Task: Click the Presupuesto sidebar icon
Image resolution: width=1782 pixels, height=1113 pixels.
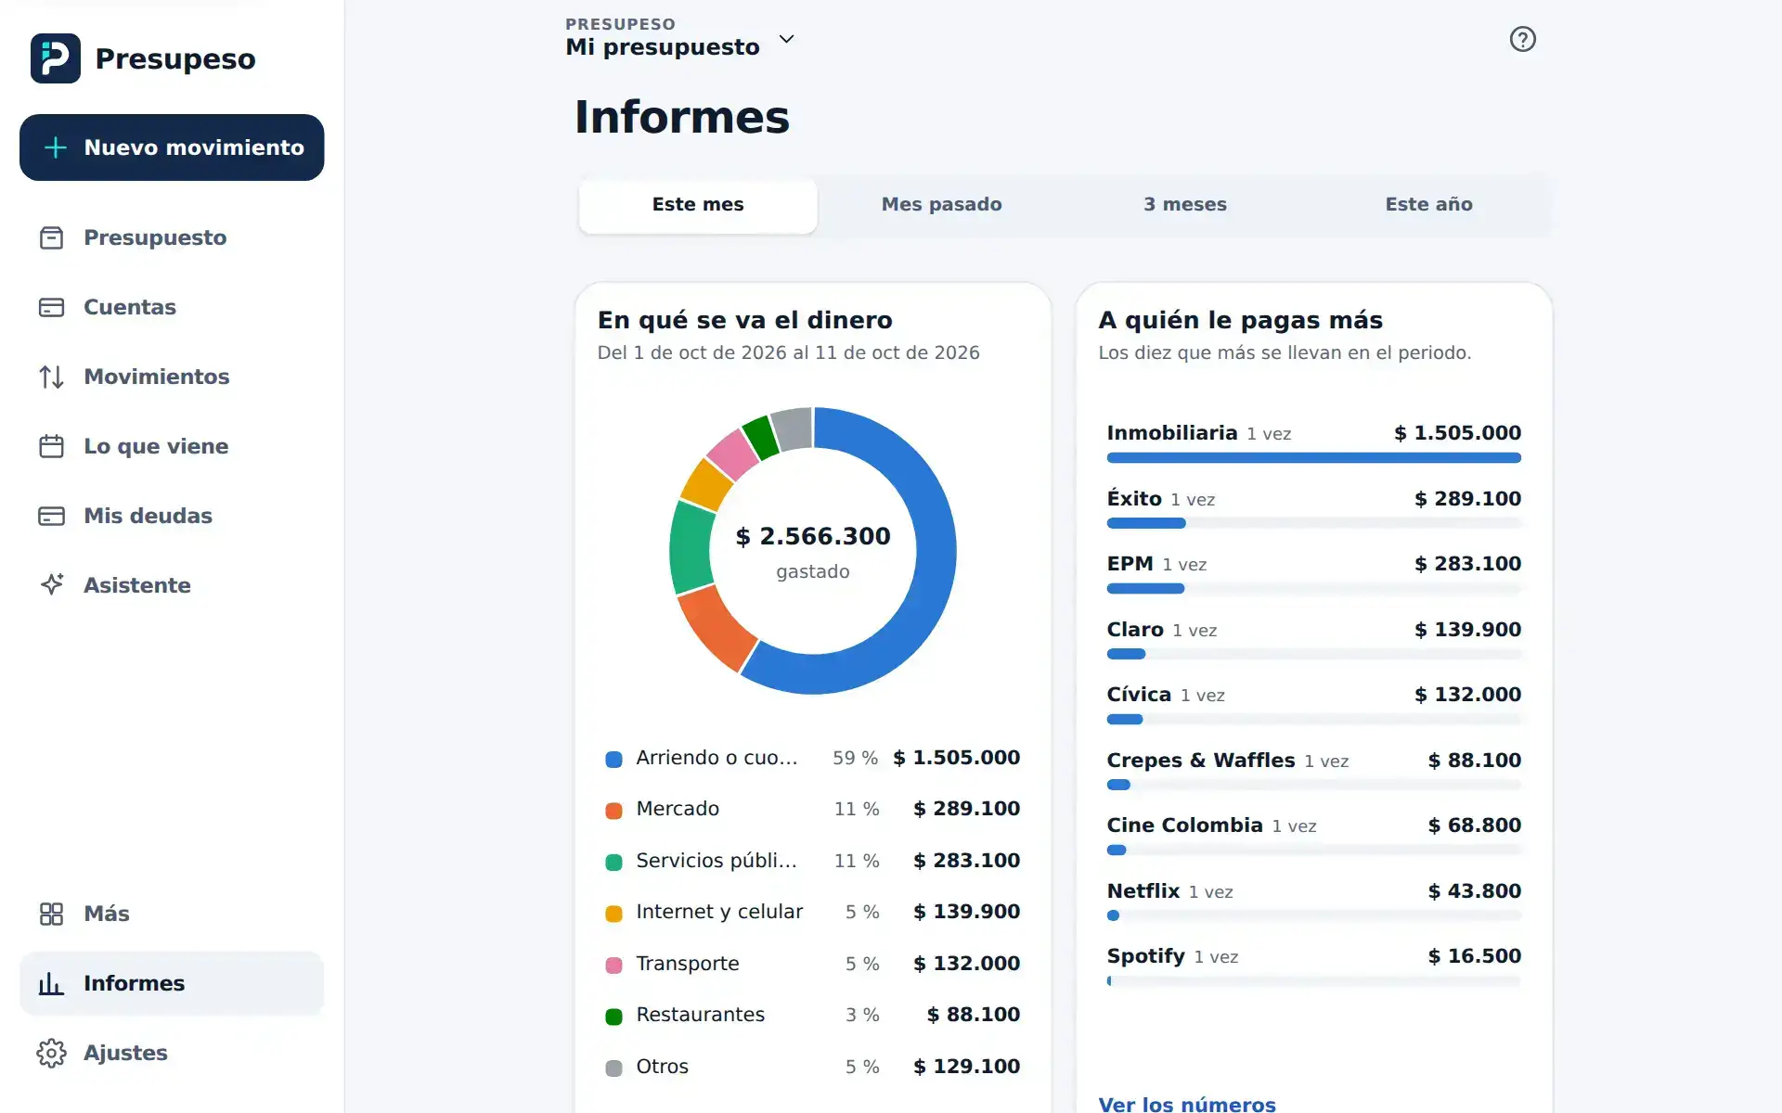Action: pos(51,237)
